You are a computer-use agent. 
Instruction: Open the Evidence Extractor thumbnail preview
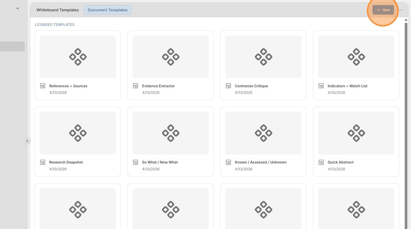170,57
